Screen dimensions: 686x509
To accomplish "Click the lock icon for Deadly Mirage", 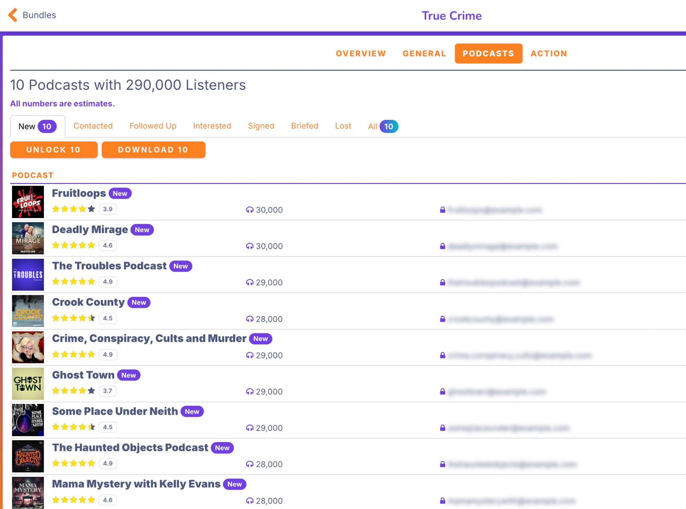I will coord(442,246).
